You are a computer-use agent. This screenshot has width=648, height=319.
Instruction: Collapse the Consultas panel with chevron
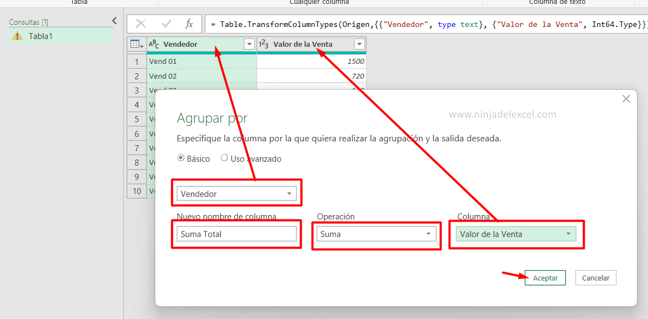pos(115,21)
